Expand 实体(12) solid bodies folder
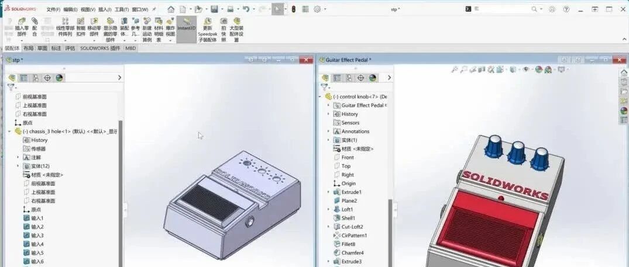 tap(18, 166)
